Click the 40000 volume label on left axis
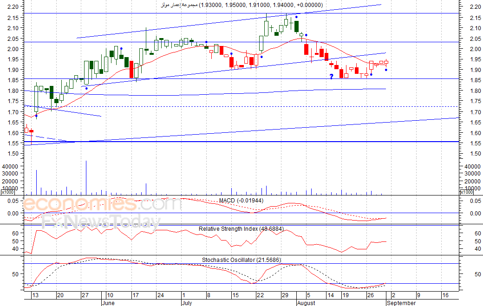The width and height of the screenshot is (483, 306). click(x=10, y=167)
